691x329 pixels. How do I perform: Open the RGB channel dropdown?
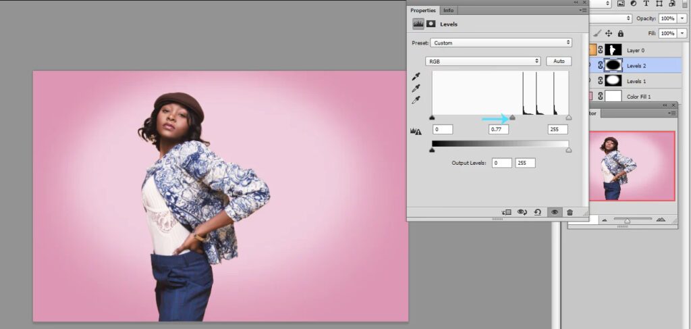coord(483,61)
